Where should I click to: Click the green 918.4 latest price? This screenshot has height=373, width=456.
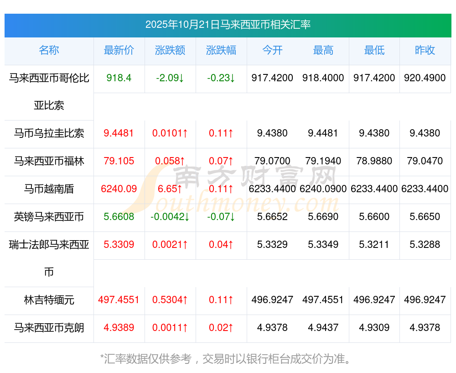pos(119,78)
